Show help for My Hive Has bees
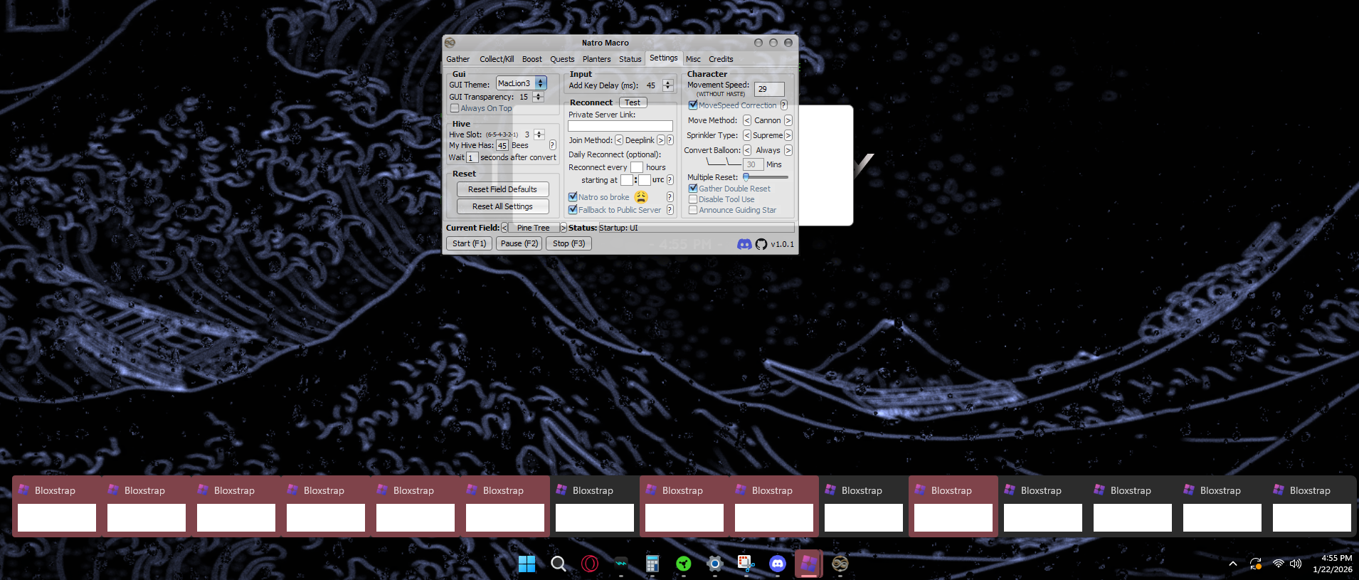Image resolution: width=1359 pixels, height=580 pixels. tap(552, 145)
